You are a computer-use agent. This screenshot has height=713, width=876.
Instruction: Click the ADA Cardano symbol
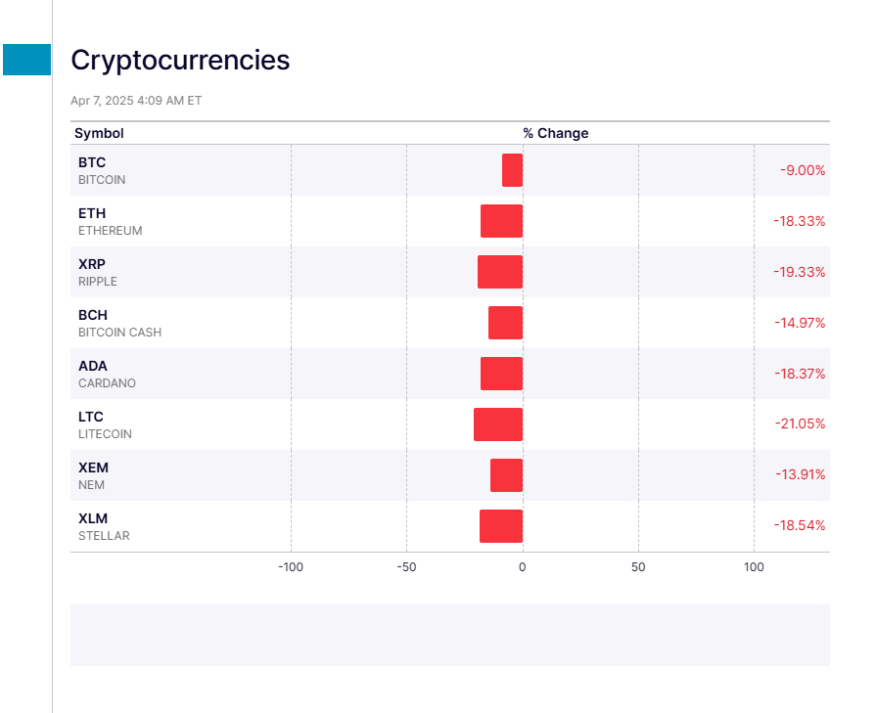click(93, 366)
